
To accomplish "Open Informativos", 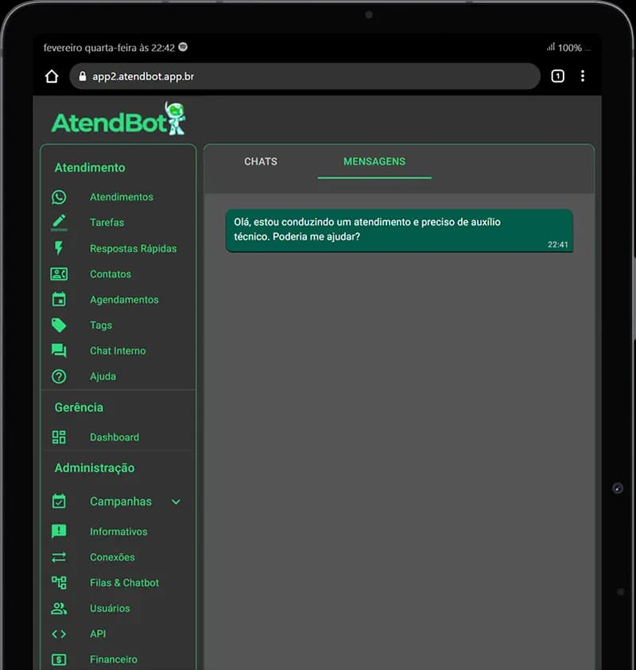I will tap(118, 532).
